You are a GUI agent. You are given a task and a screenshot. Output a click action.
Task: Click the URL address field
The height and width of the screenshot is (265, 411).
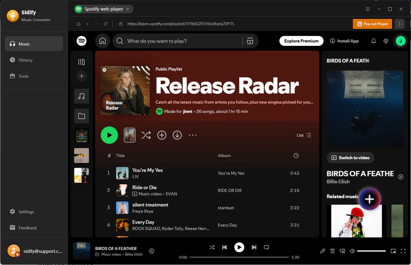[181, 24]
